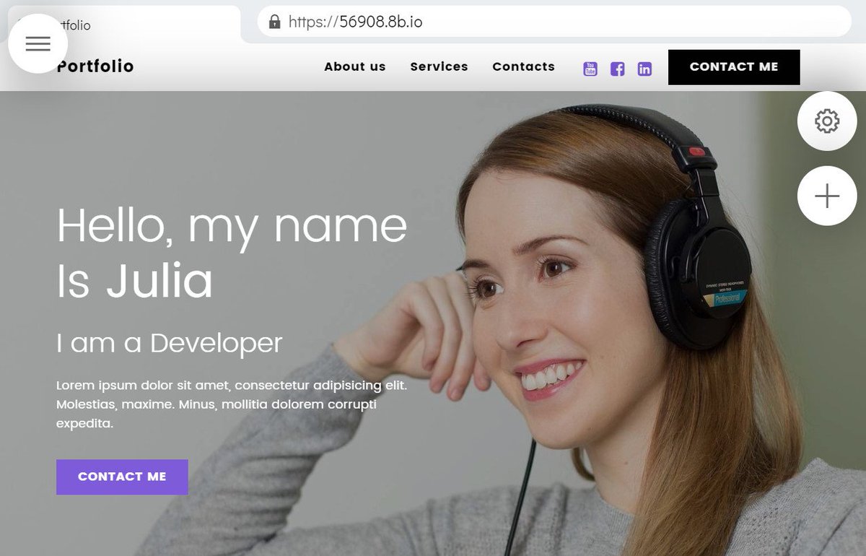
Task: Navigate to the About us section
Action: [x=354, y=66]
